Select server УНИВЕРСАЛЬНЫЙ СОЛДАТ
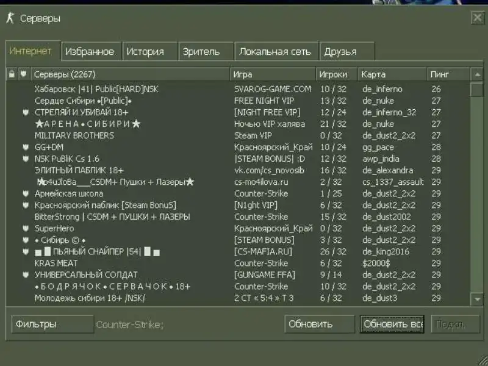This screenshot has width=488, height=366. coord(239,275)
